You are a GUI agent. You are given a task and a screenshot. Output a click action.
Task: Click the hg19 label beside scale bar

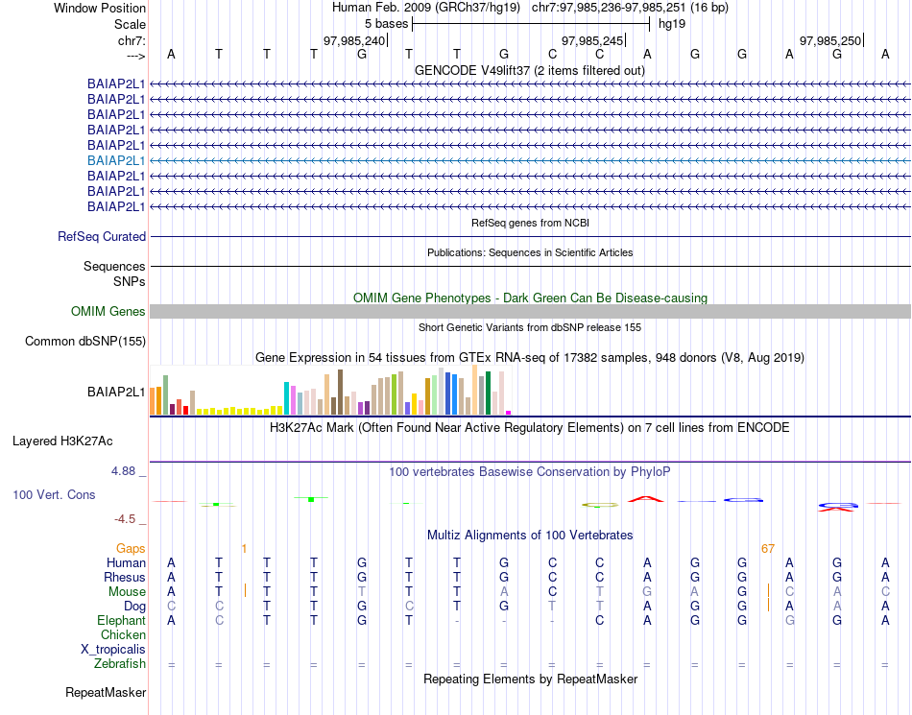coord(672,24)
